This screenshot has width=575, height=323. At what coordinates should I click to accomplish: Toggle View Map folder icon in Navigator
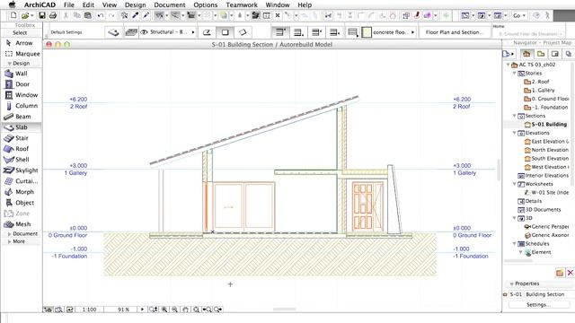pos(541,54)
